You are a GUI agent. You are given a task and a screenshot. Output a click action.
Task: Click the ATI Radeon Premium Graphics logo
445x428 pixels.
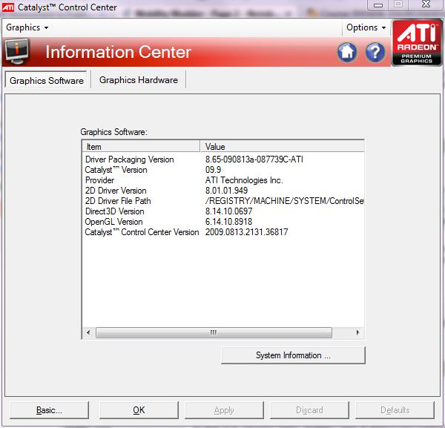(417, 42)
